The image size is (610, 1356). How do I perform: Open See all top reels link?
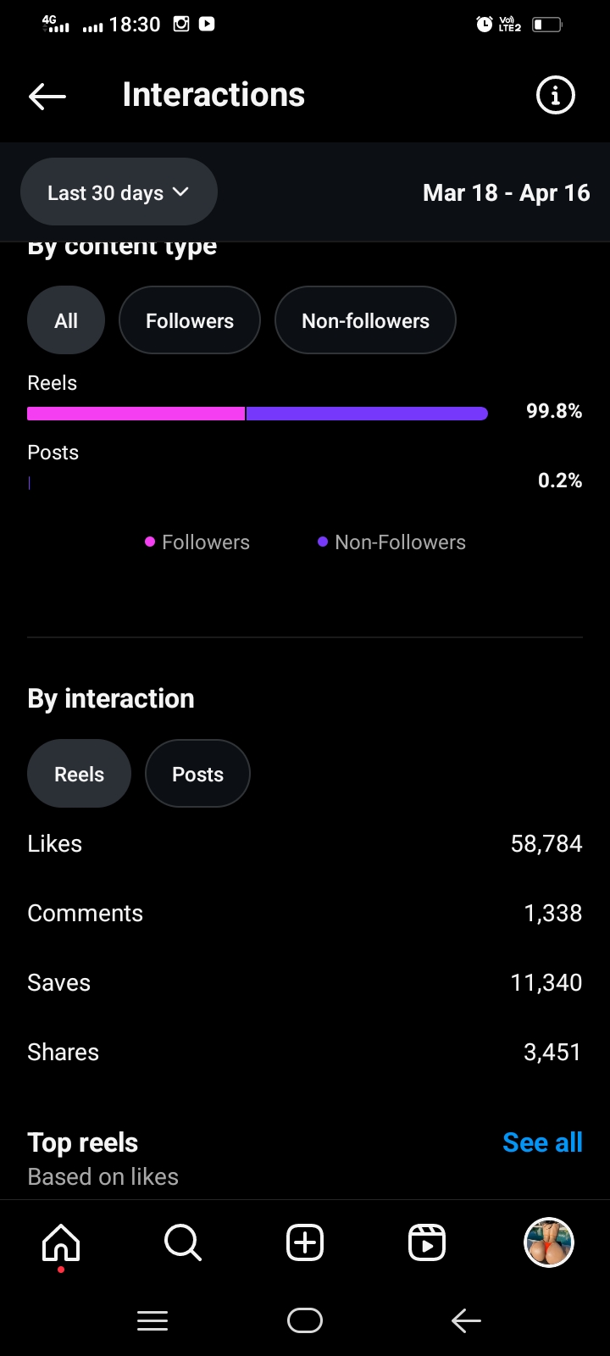tap(542, 1142)
